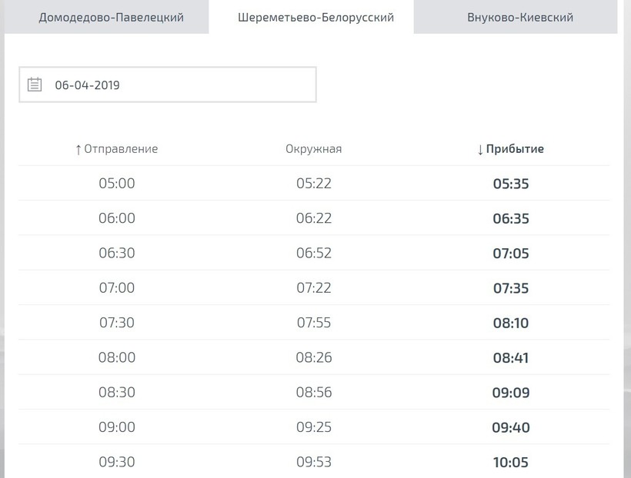
Task: Click the Окружная column header
Action: [313, 149]
